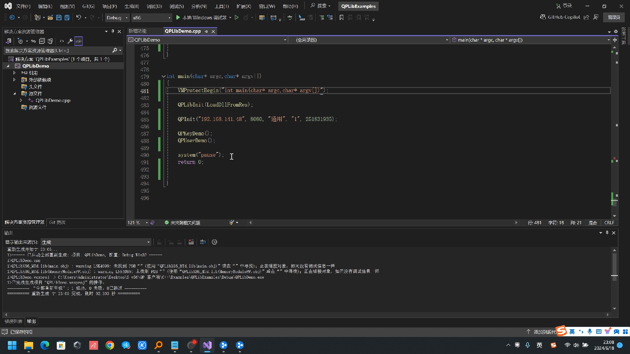Click the Clear All output icon
This screenshot has width=630, height=354.
pos(191,242)
